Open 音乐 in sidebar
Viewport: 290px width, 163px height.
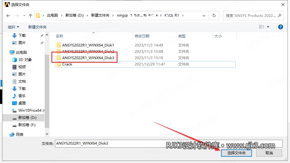[22, 96]
